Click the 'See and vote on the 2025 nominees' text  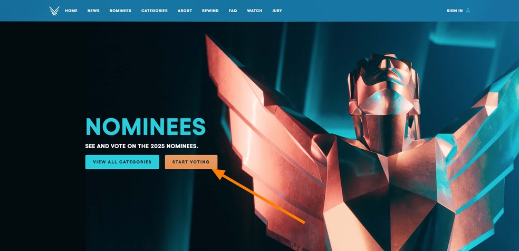(x=142, y=146)
